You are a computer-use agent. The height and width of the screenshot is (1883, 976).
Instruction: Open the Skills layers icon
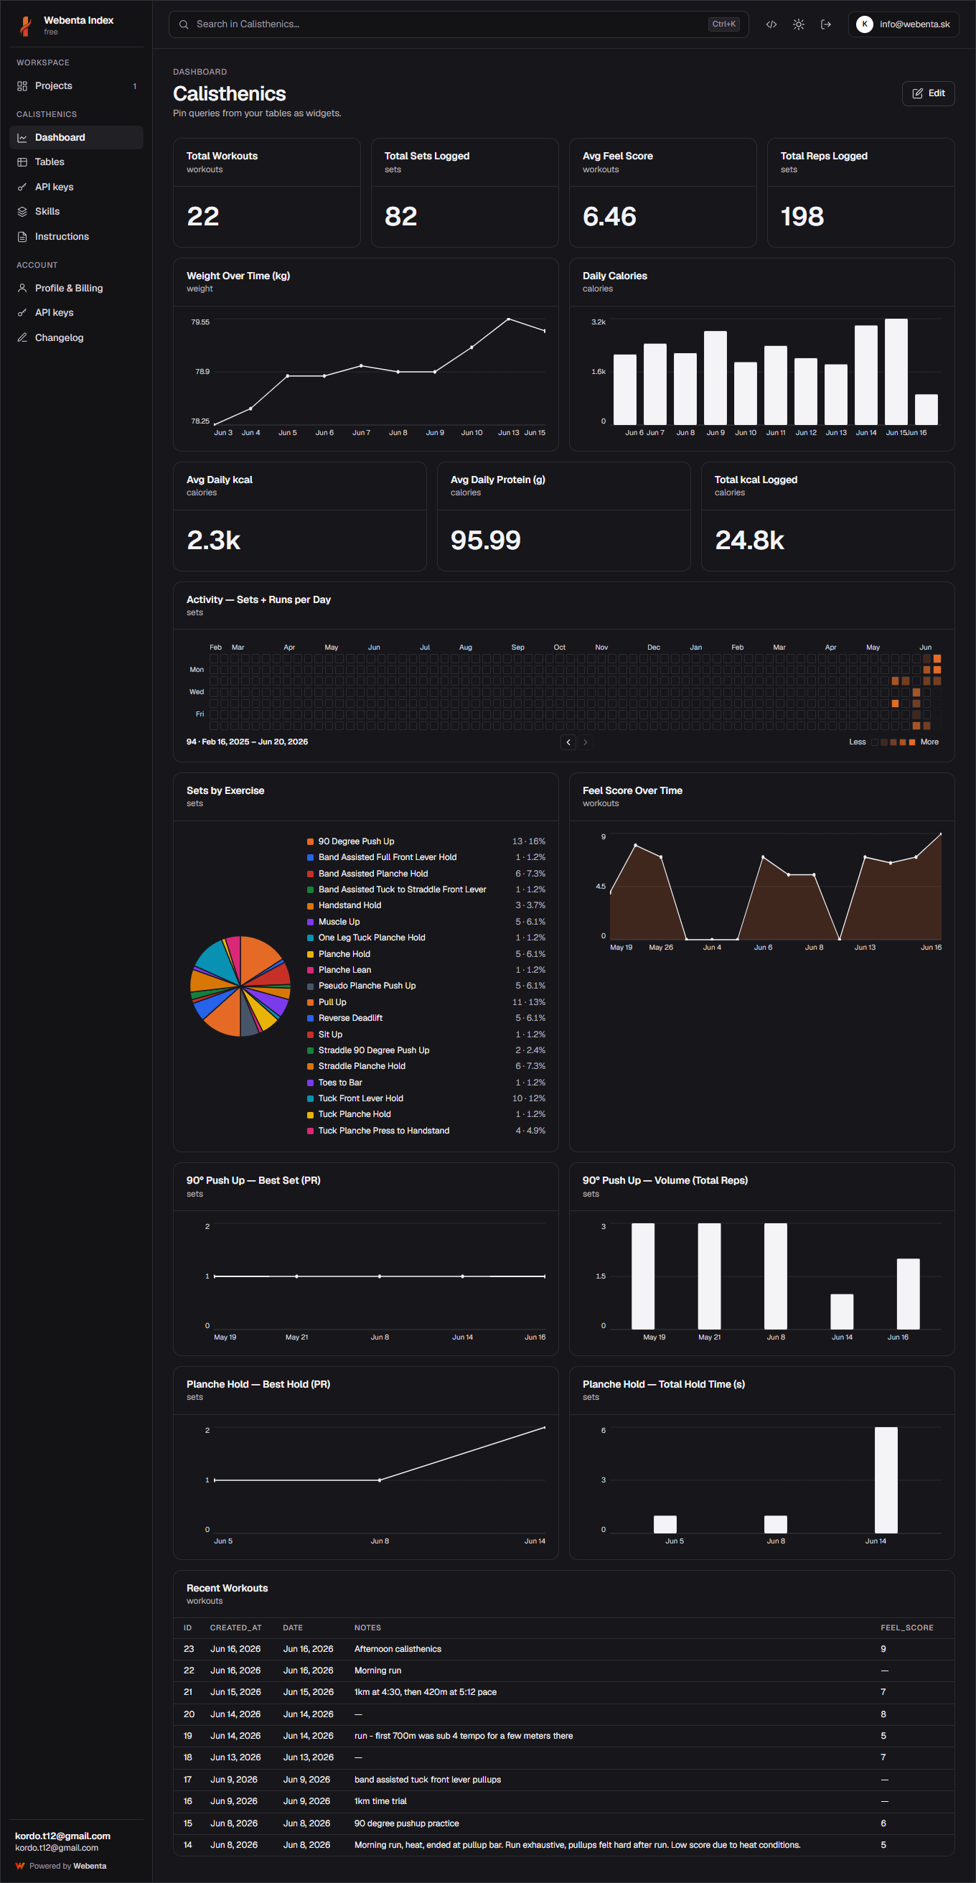click(x=22, y=211)
